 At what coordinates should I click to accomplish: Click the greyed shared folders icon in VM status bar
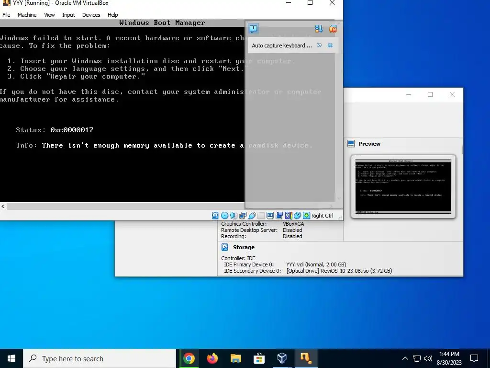(261, 215)
